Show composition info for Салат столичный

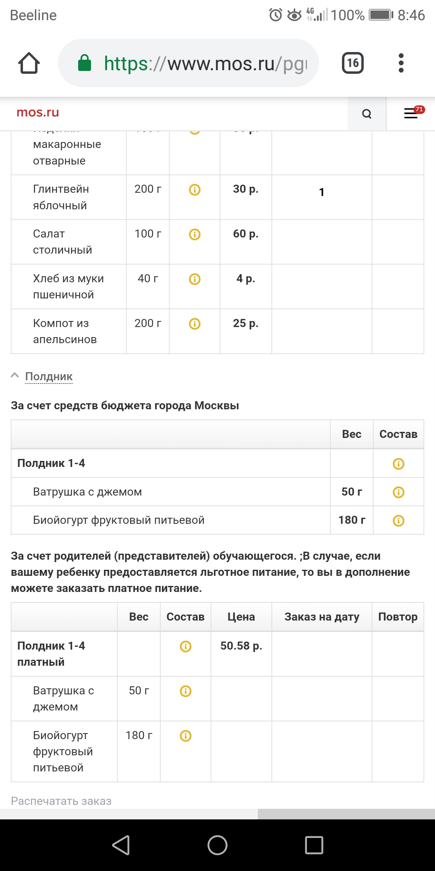click(195, 234)
